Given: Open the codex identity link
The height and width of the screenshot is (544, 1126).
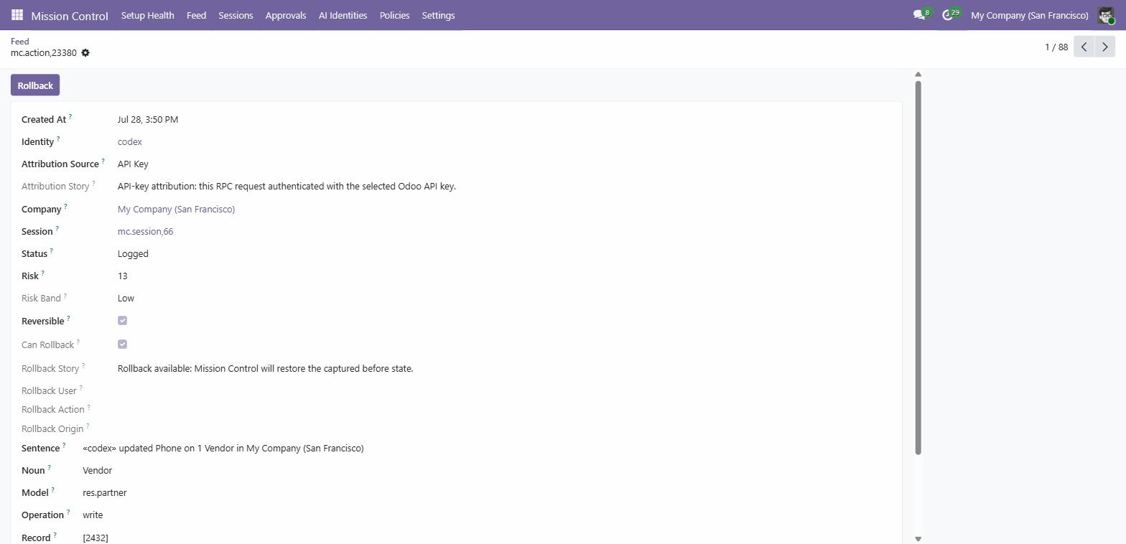Looking at the screenshot, I should click(130, 141).
